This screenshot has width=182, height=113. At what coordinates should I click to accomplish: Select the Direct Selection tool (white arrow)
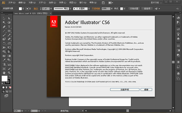point(9,18)
